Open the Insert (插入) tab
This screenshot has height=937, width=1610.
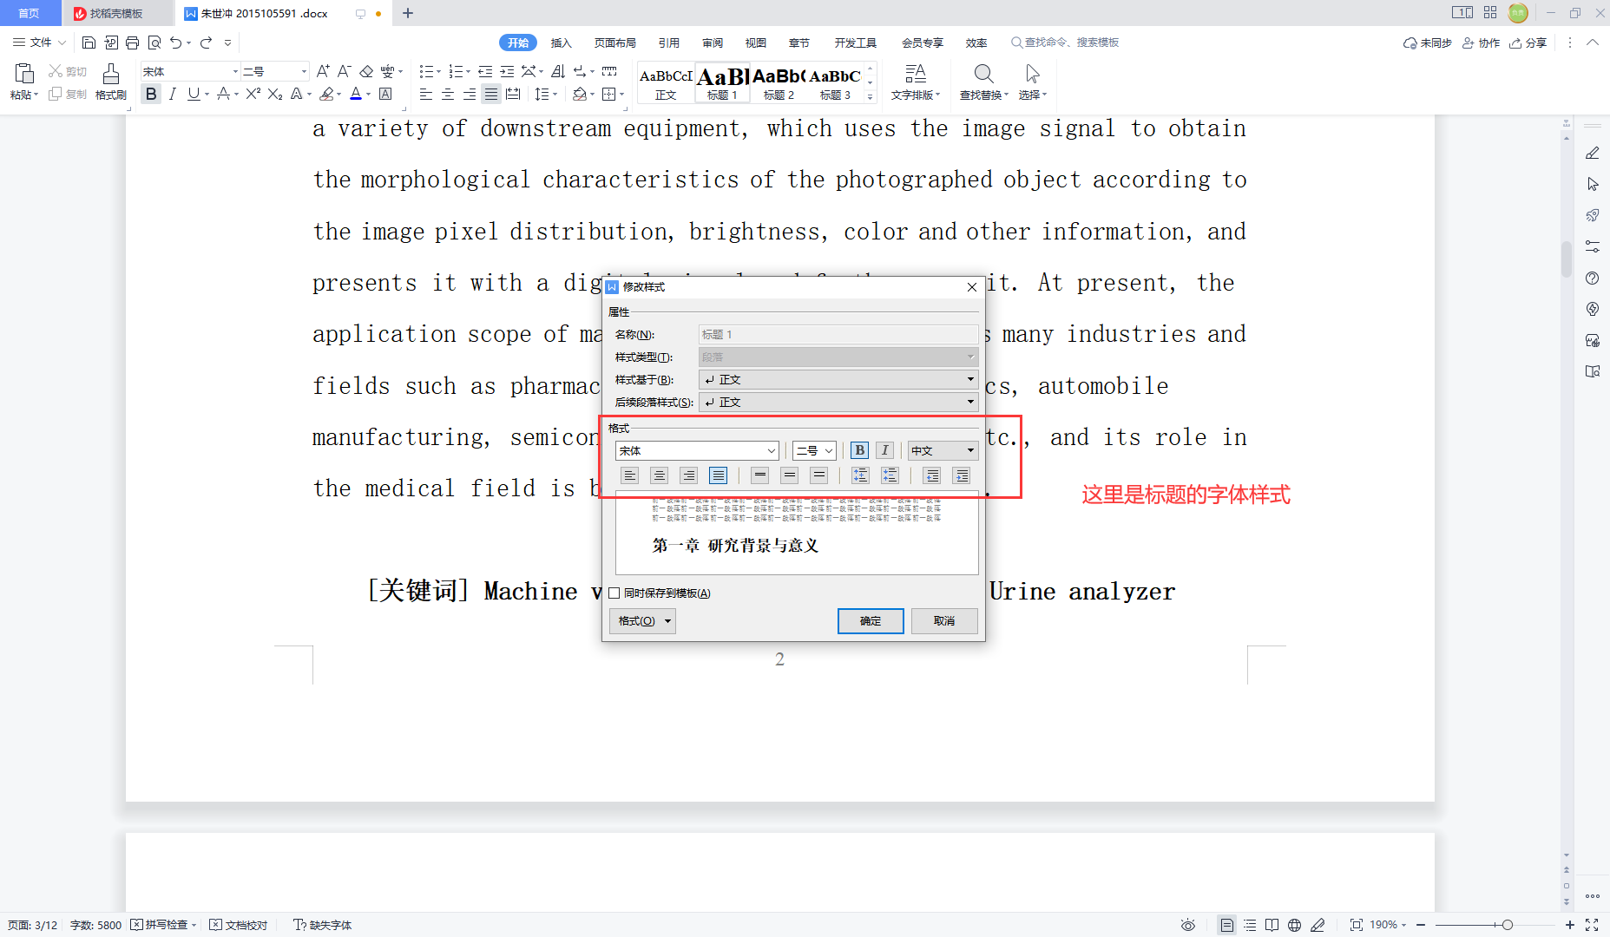click(562, 43)
